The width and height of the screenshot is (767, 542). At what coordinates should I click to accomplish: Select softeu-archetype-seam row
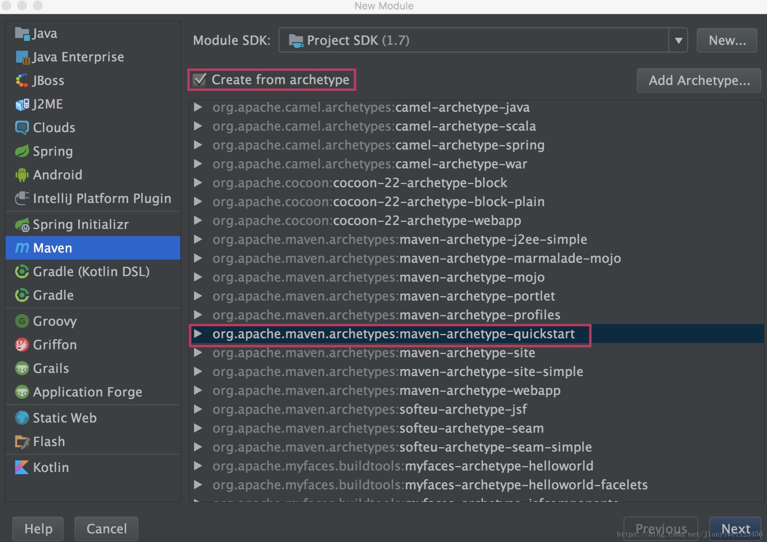pos(476,428)
